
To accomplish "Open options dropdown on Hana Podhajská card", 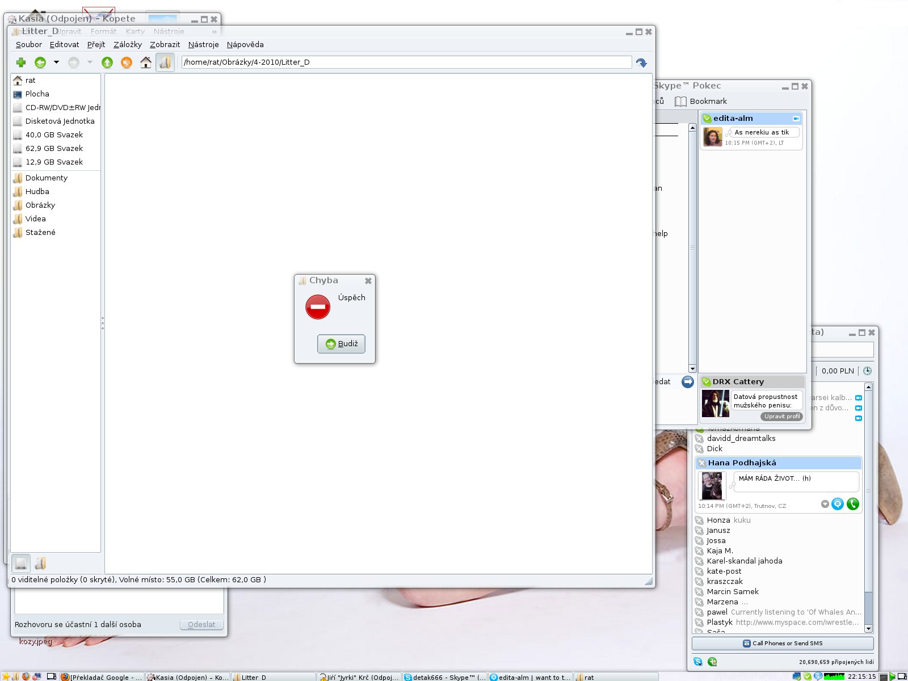I will click(825, 504).
